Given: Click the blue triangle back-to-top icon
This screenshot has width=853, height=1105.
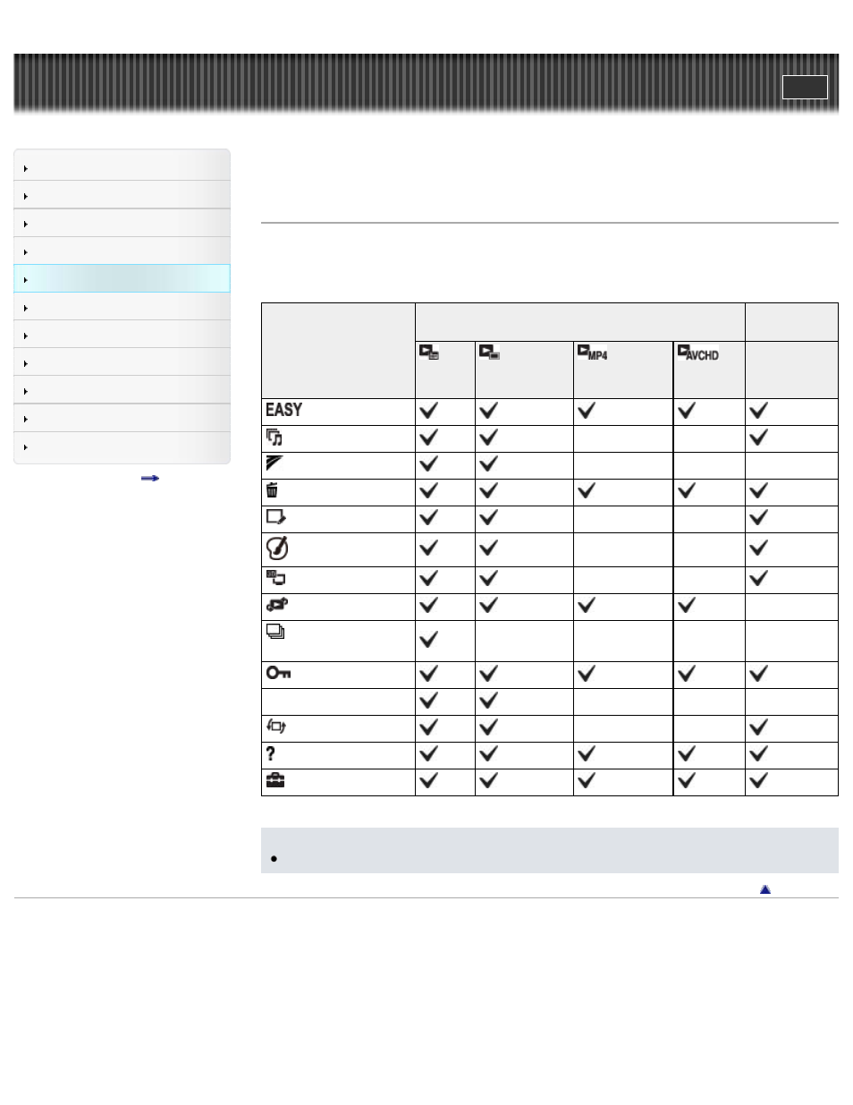Looking at the screenshot, I should coord(765,889).
